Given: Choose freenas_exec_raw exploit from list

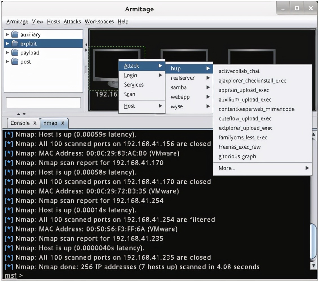Looking at the screenshot, I should [x=240, y=147].
